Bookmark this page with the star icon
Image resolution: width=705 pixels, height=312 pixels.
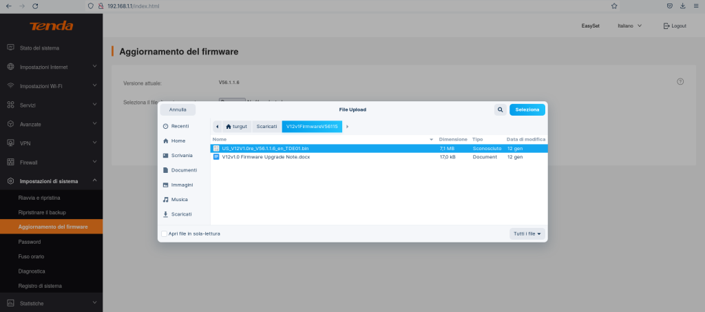(x=613, y=6)
